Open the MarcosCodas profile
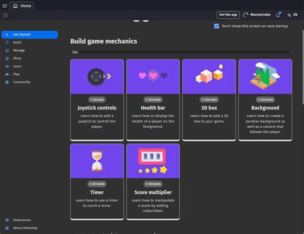The image size is (304, 234). 257,15
